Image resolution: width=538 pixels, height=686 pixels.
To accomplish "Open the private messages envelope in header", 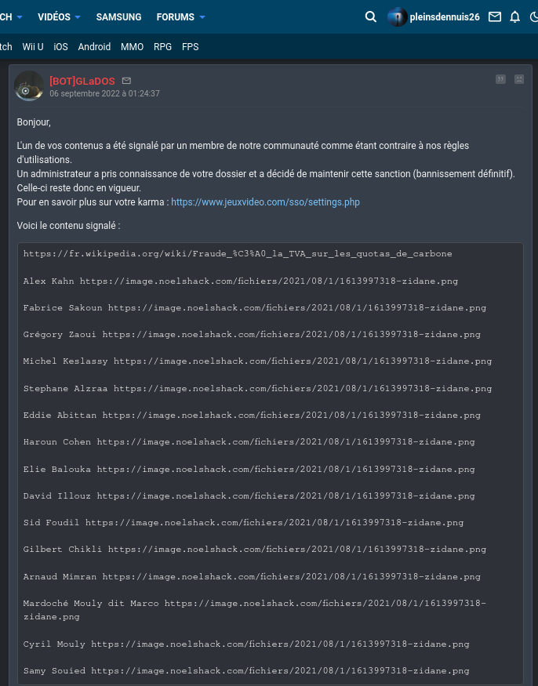I will [495, 17].
